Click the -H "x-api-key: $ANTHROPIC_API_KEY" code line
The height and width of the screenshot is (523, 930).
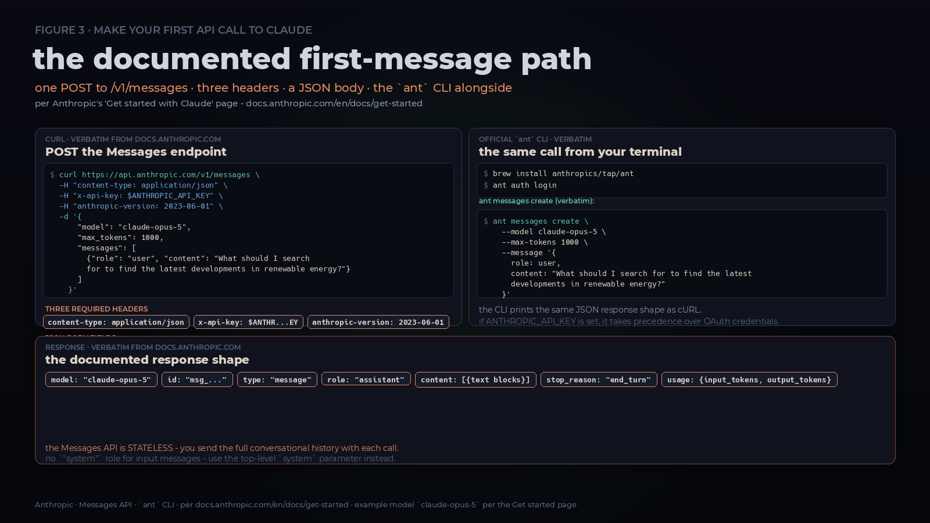point(141,196)
